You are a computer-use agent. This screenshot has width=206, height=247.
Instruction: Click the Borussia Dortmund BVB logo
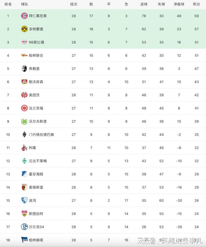[24, 29]
